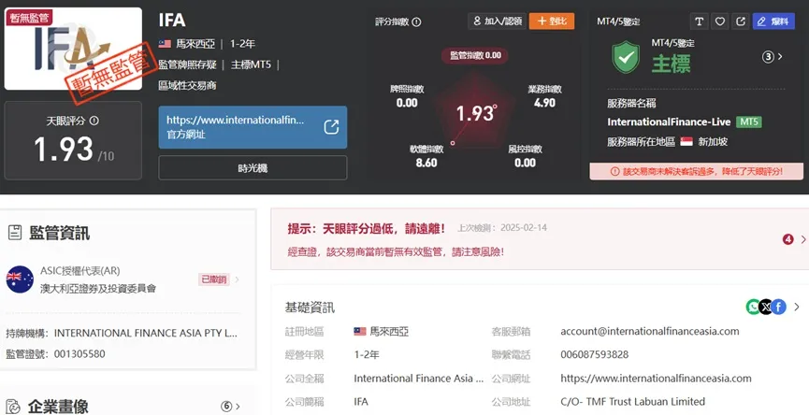Open the official website link button
Image resolution: width=809 pixels, height=415 pixels.
pos(253,127)
